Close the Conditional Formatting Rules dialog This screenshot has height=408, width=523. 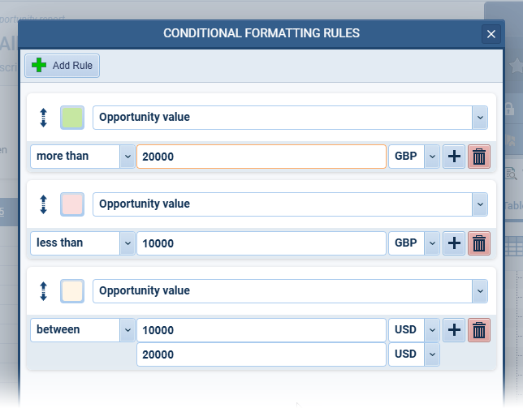491,34
